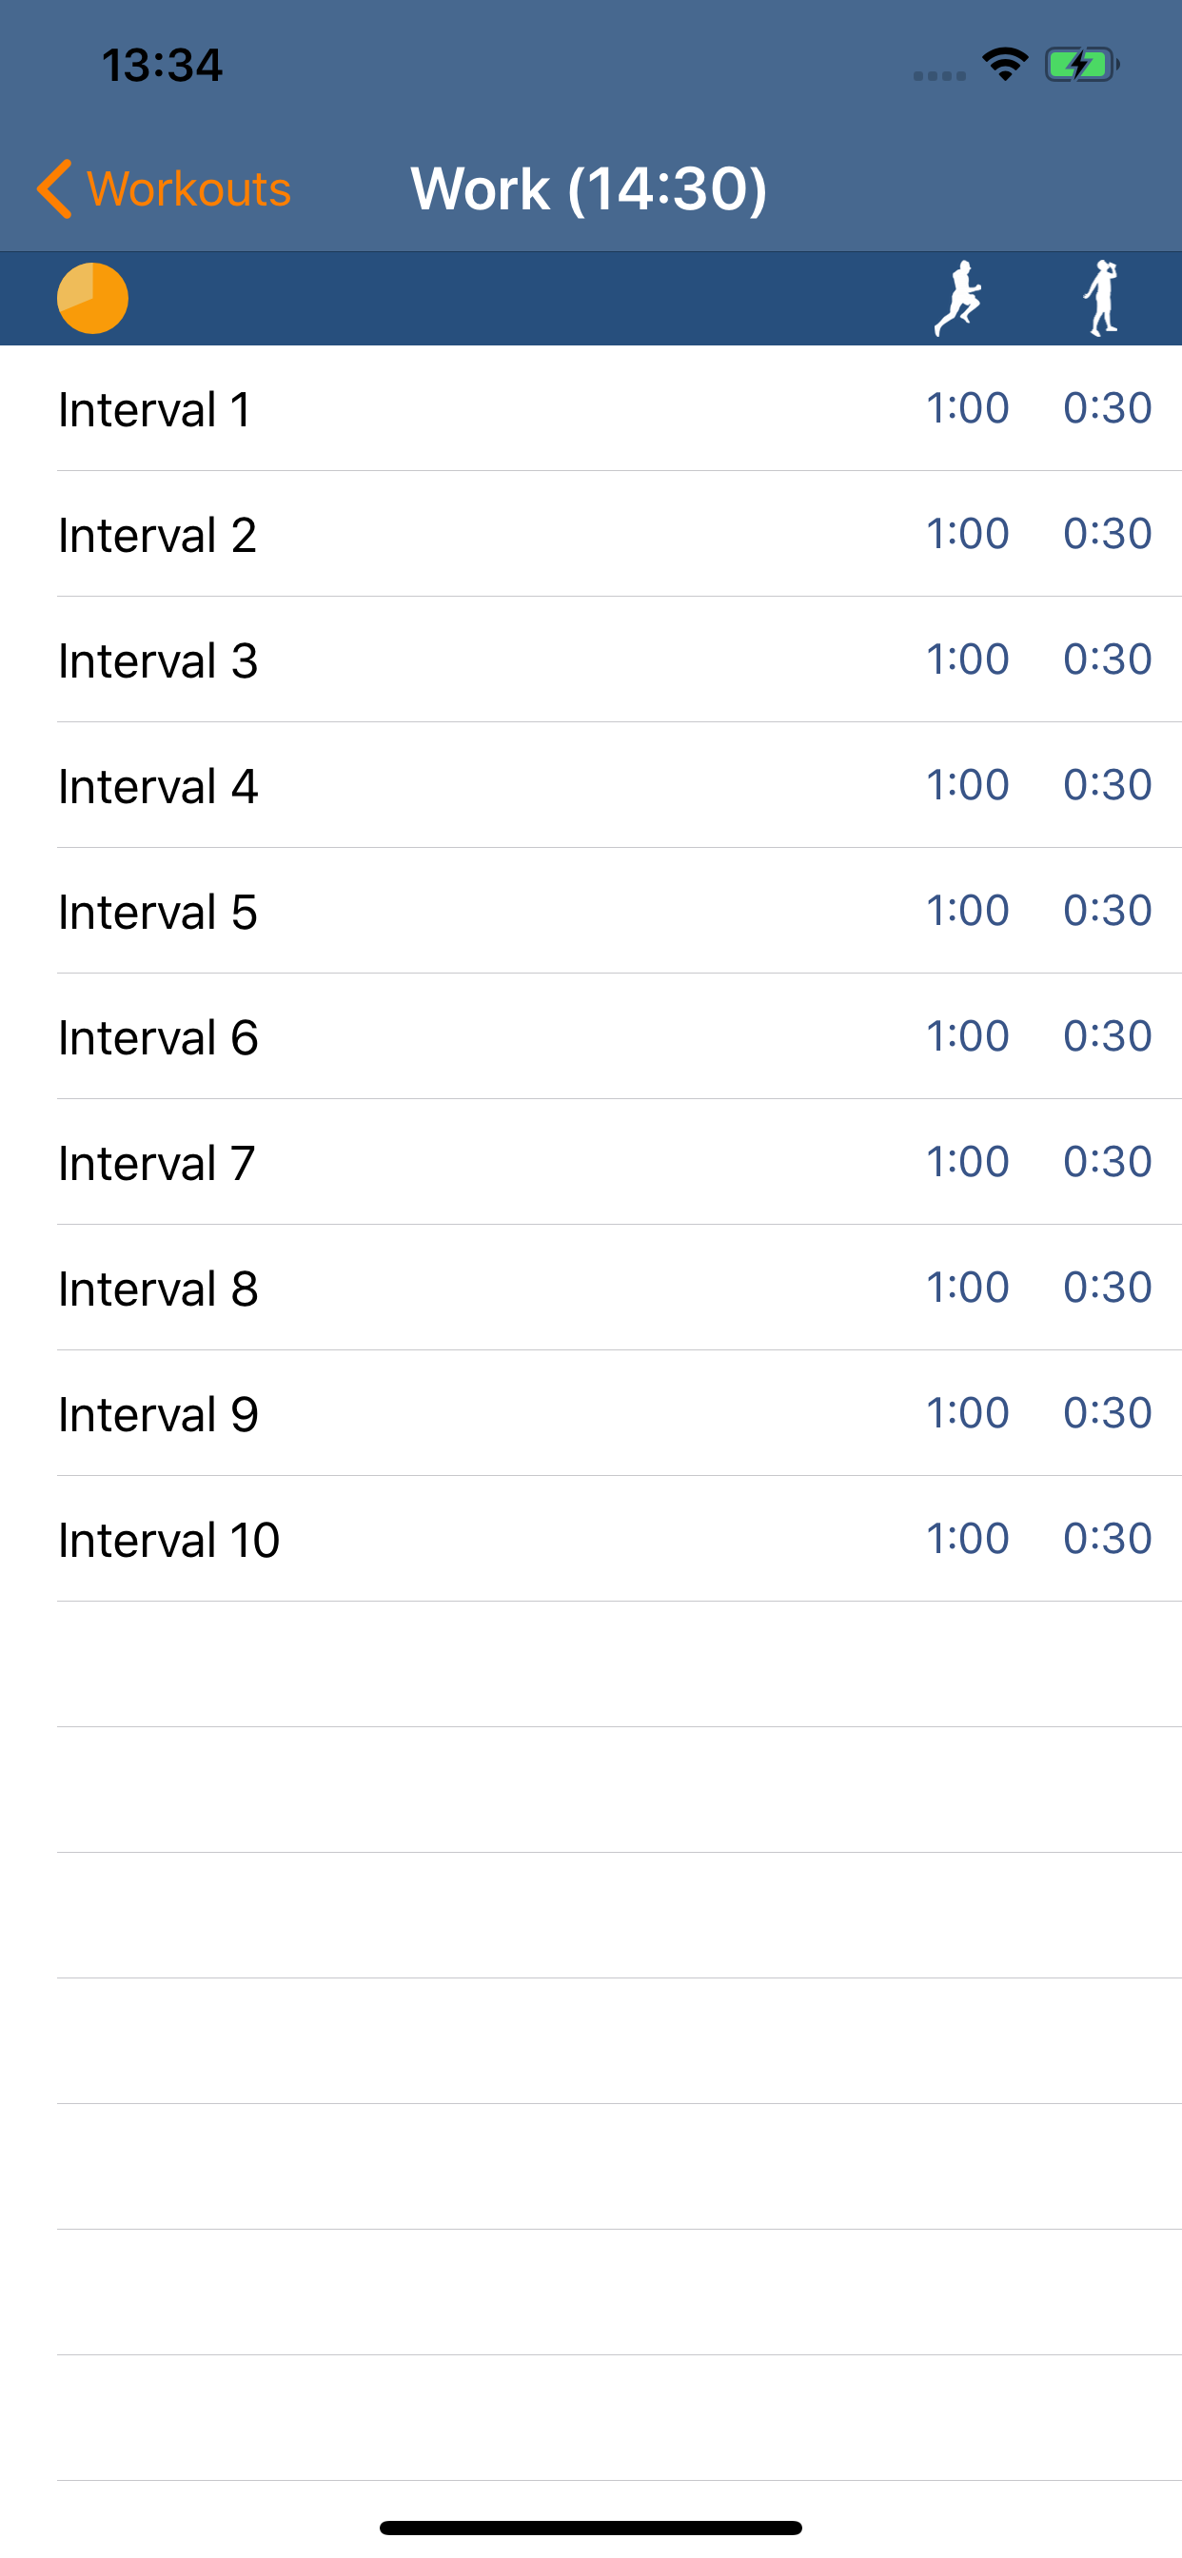The image size is (1182, 2558).
Task: Tap the back chevron arrow icon
Action: tap(53, 188)
